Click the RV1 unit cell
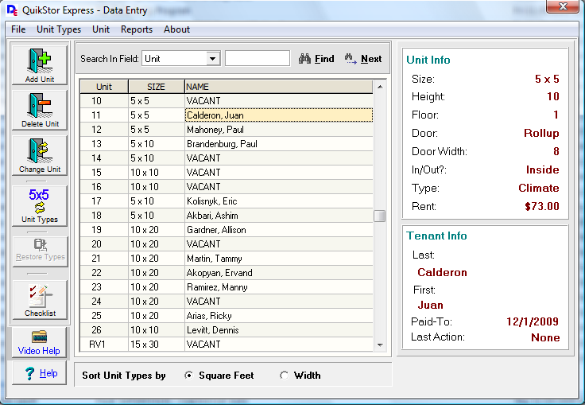 click(x=104, y=344)
